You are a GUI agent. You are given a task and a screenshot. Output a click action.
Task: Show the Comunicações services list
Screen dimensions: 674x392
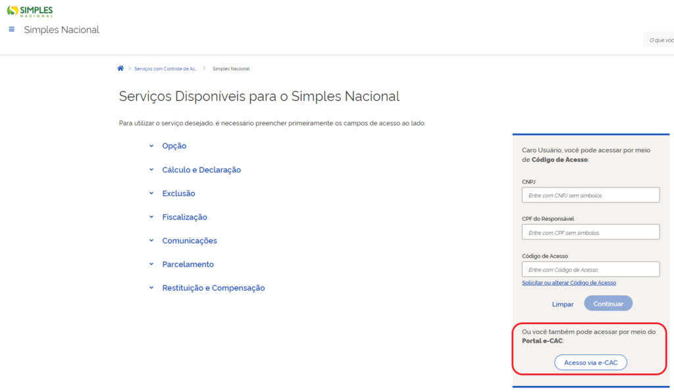(x=189, y=241)
